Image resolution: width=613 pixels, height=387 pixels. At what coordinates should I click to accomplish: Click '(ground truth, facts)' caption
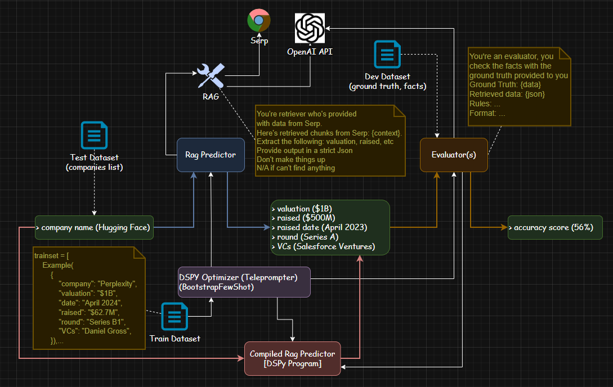click(387, 86)
